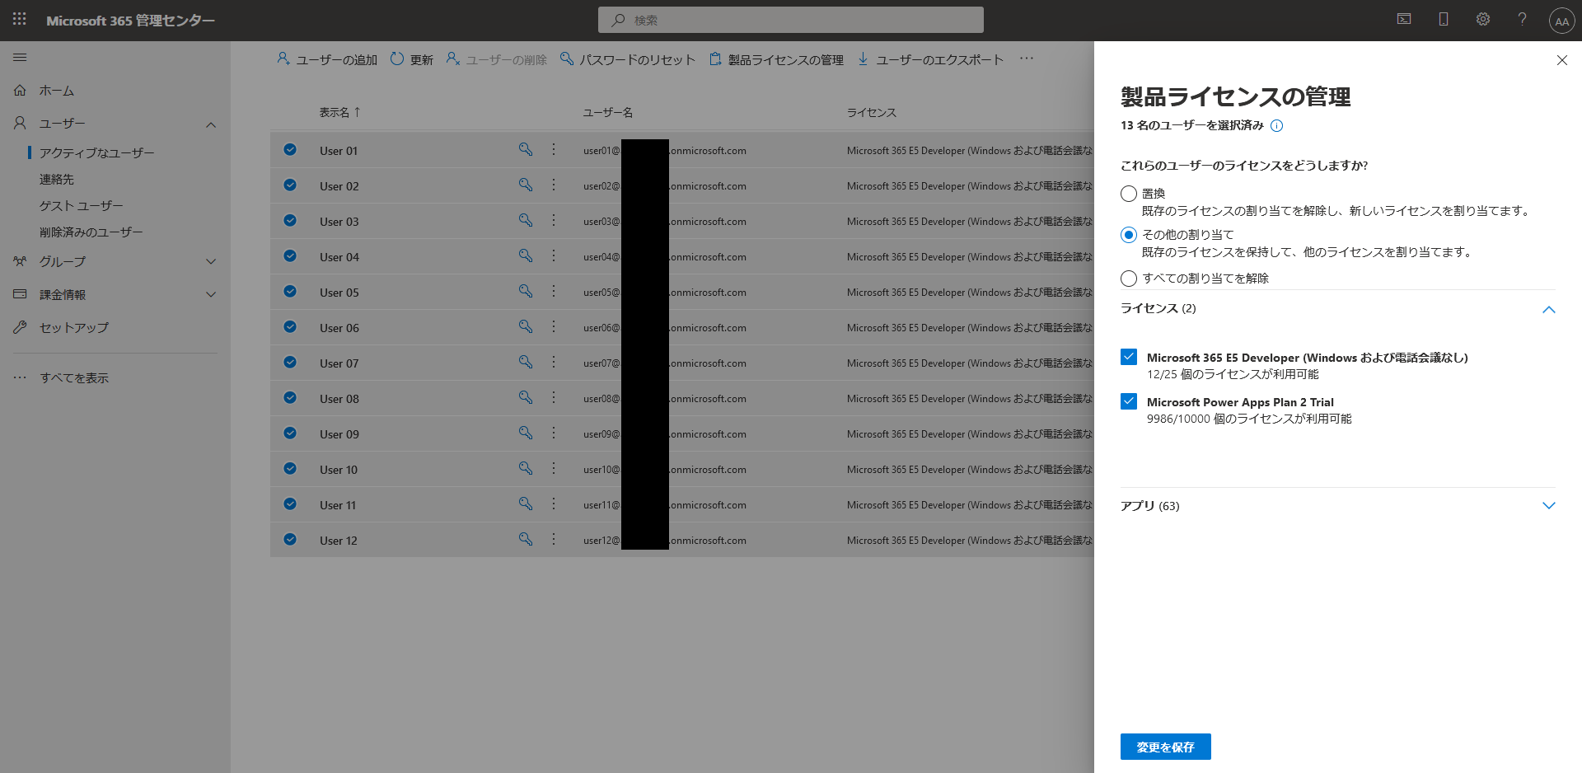Viewport: 1582px width, 773px height.
Task: Click パスワードのリセット in toolbar
Action: (627, 59)
